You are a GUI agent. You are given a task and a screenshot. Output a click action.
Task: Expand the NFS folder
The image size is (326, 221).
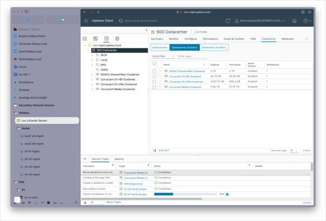point(92,65)
